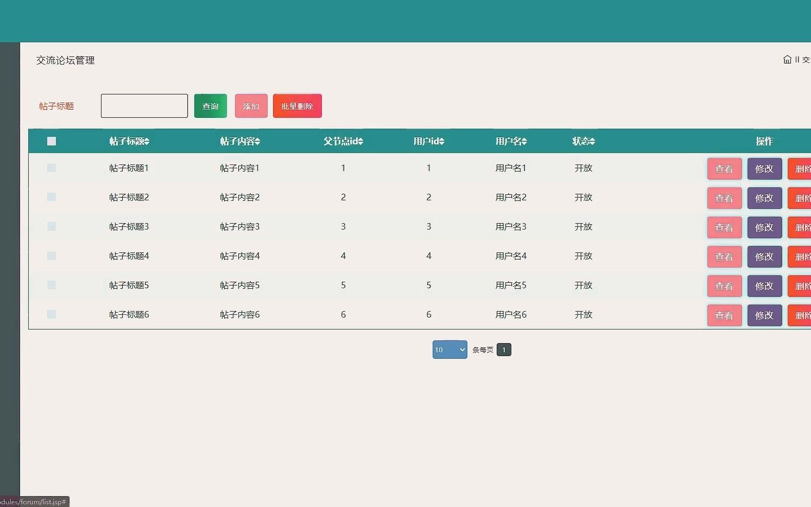Delete the post 帖子标题4
This screenshot has width=811, height=507.
[x=800, y=257]
